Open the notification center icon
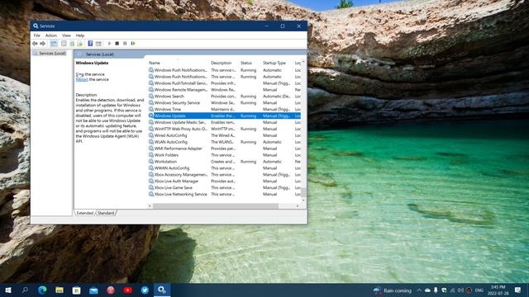This screenshot has height=297, width=529. click(x=518, y=290)
